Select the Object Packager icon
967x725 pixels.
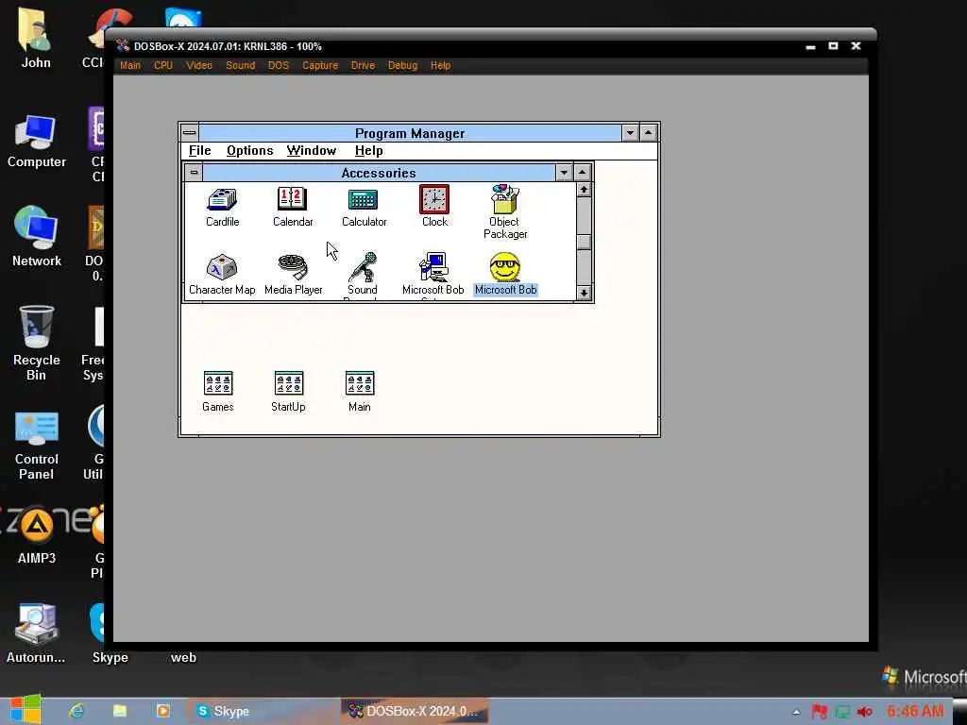coord(504,199)
